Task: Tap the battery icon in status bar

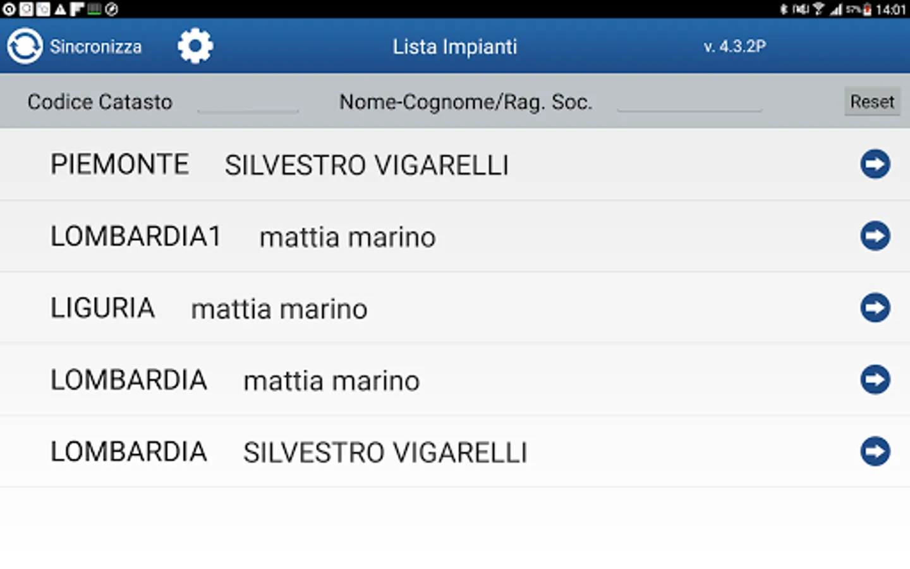Action: tap(868, 9)
